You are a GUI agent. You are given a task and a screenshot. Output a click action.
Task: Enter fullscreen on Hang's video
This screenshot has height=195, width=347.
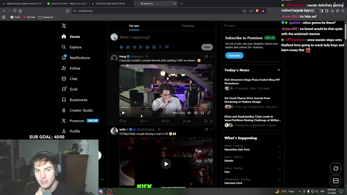tap(209, 113)
